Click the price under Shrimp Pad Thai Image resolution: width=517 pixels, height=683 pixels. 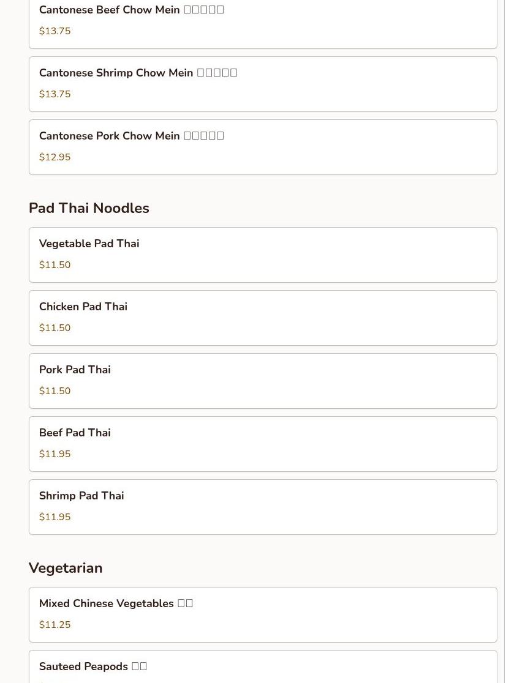55,517
